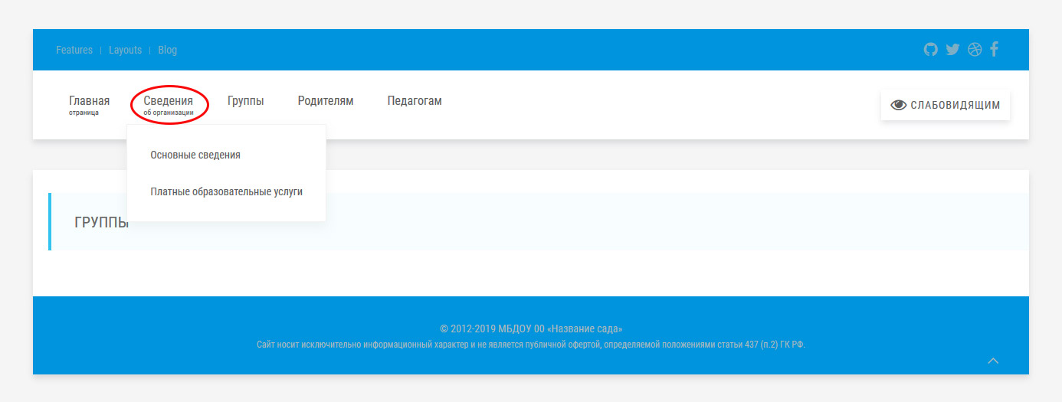Open the Layouts link in top bar
This screenshot has height=402, width=1062.
pyautogui.click(x=125, y=50)
